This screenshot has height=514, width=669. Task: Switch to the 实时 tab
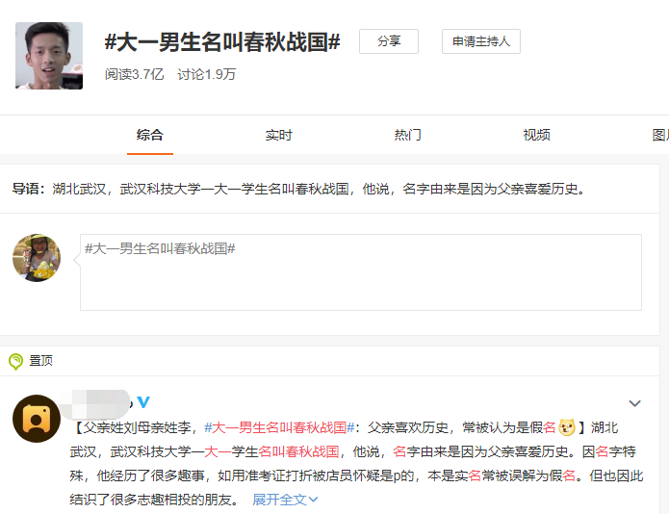278,135
